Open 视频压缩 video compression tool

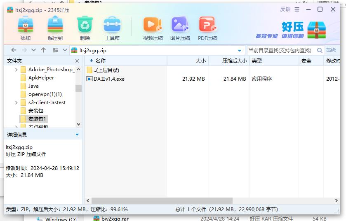coord(153,28)
